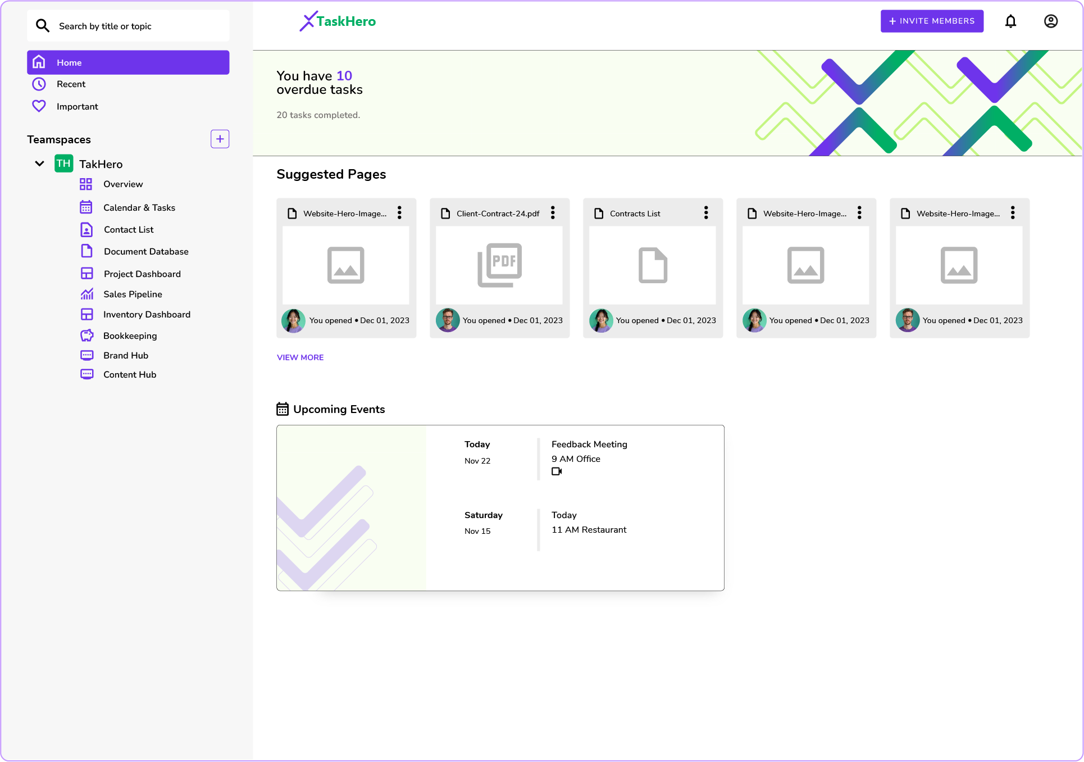Image resolution: width=1084 pixels, height=762 pixels.
Task: Open the Brand Hub section
Action: [125, 355]
